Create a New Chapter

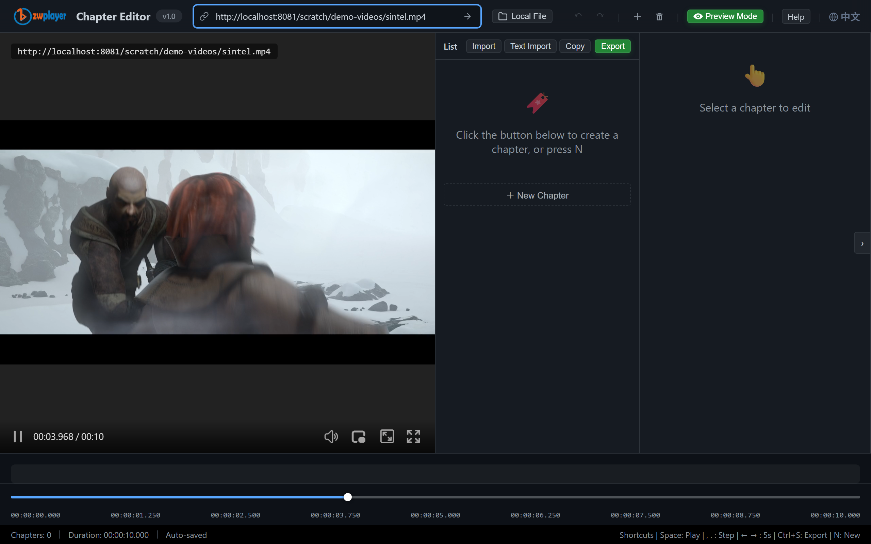click(x=537, y=195)
